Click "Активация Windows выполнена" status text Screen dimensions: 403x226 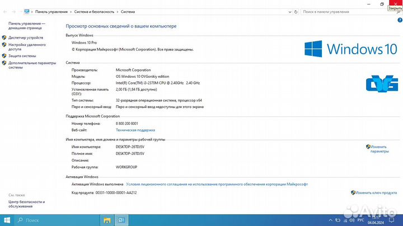pos(97,184)
